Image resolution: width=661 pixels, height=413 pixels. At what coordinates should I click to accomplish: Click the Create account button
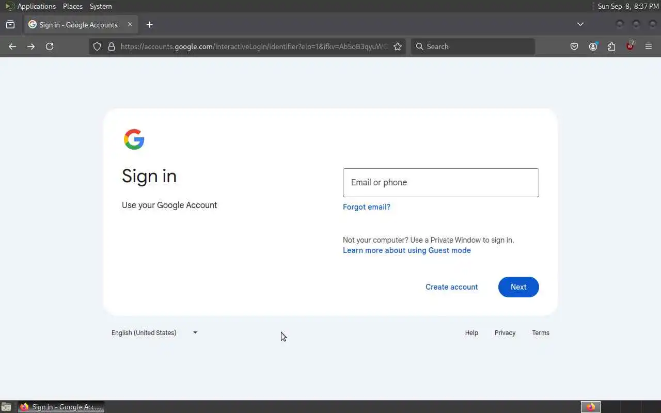(x=451, y=287)
